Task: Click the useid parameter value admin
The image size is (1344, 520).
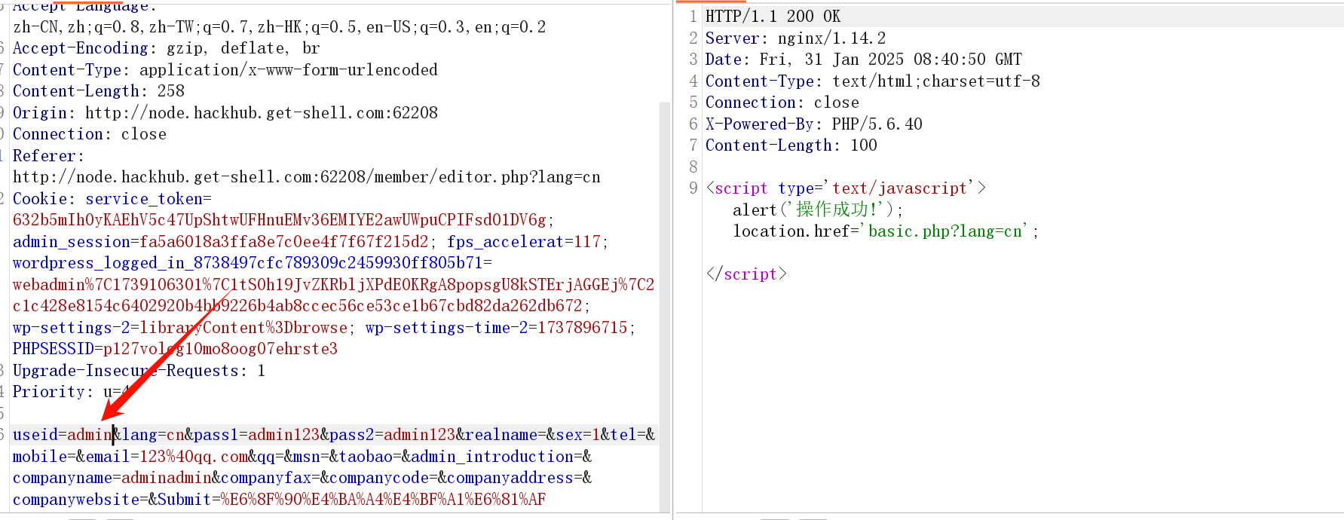Action: tap(90, 435)
